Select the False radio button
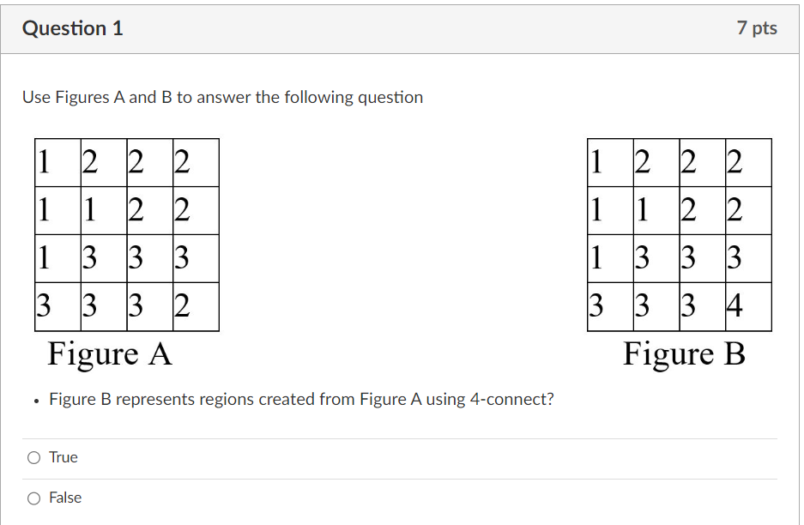The image size is (804, 525). [x=33, y=498]
